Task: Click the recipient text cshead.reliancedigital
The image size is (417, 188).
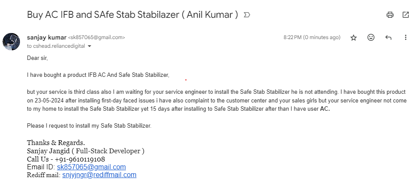Action: point(59,46)
